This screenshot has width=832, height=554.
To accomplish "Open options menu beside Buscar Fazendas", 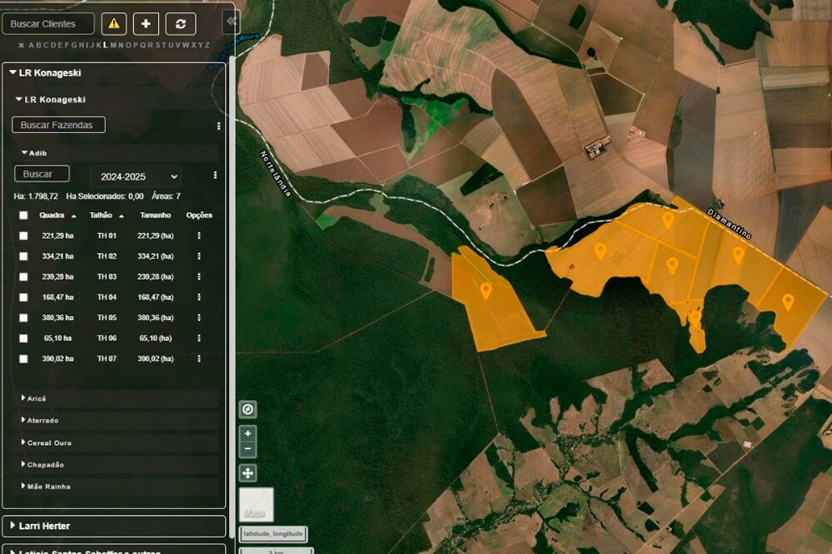I will (x=218, y=126).
